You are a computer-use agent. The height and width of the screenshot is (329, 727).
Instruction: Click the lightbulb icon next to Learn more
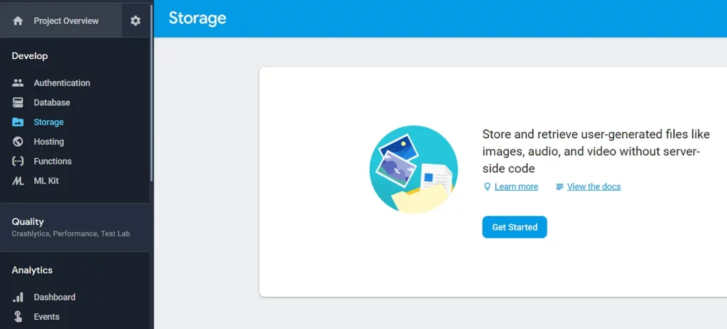point(487,186)
